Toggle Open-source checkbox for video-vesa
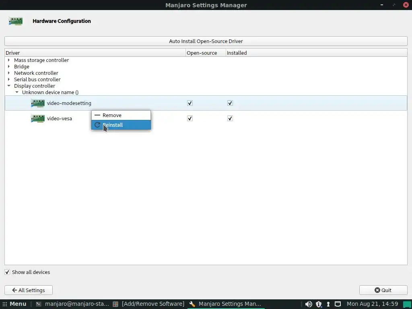 click(x=190, y=118)
